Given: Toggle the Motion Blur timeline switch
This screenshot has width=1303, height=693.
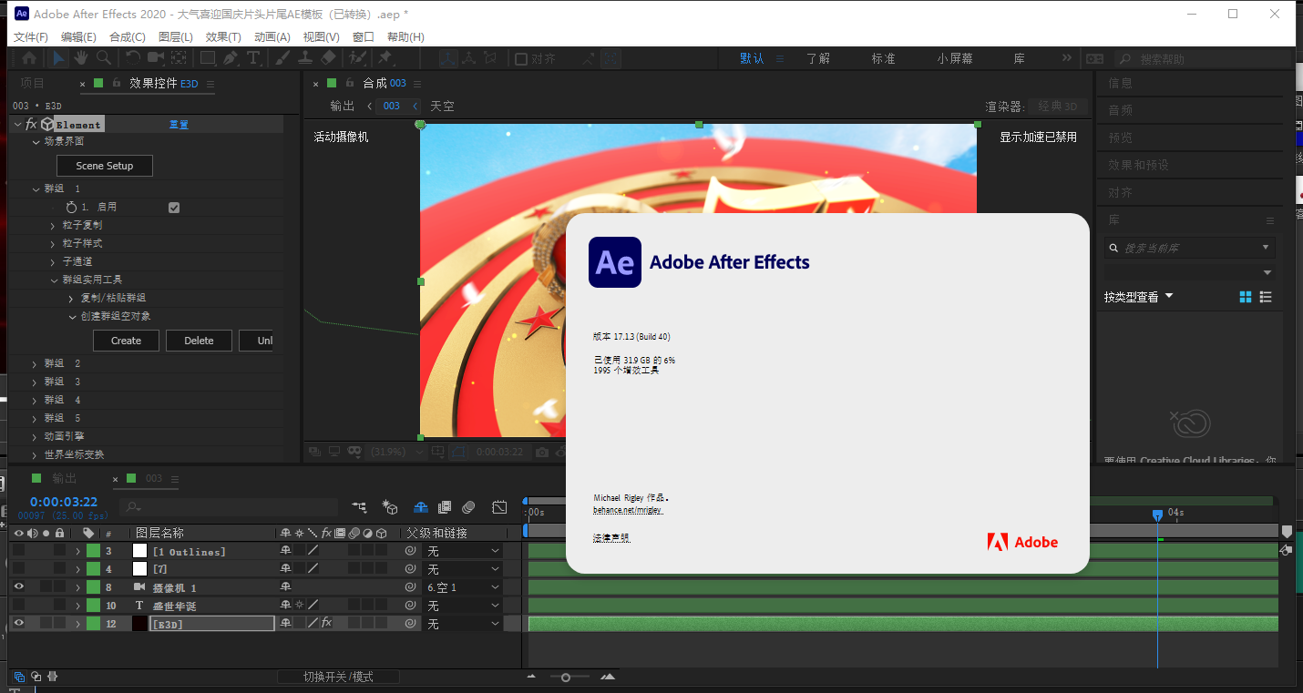Looking at the screenshot, I should (x=468, y=507).
